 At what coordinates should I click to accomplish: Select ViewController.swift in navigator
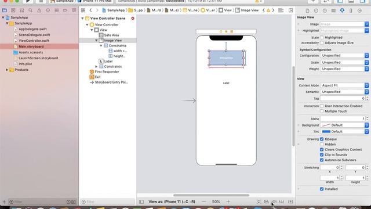pyautogui.click(x=34, y=41)
